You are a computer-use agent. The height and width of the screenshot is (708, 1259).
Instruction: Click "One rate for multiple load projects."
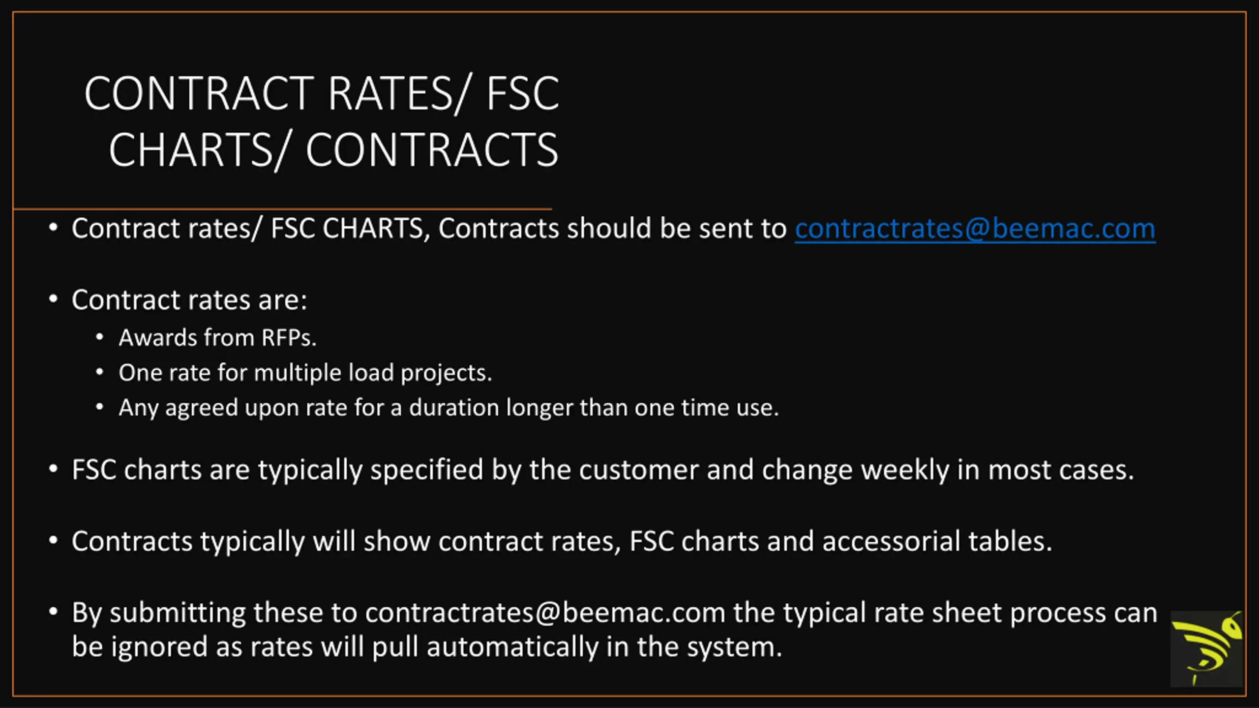[305, 373]
